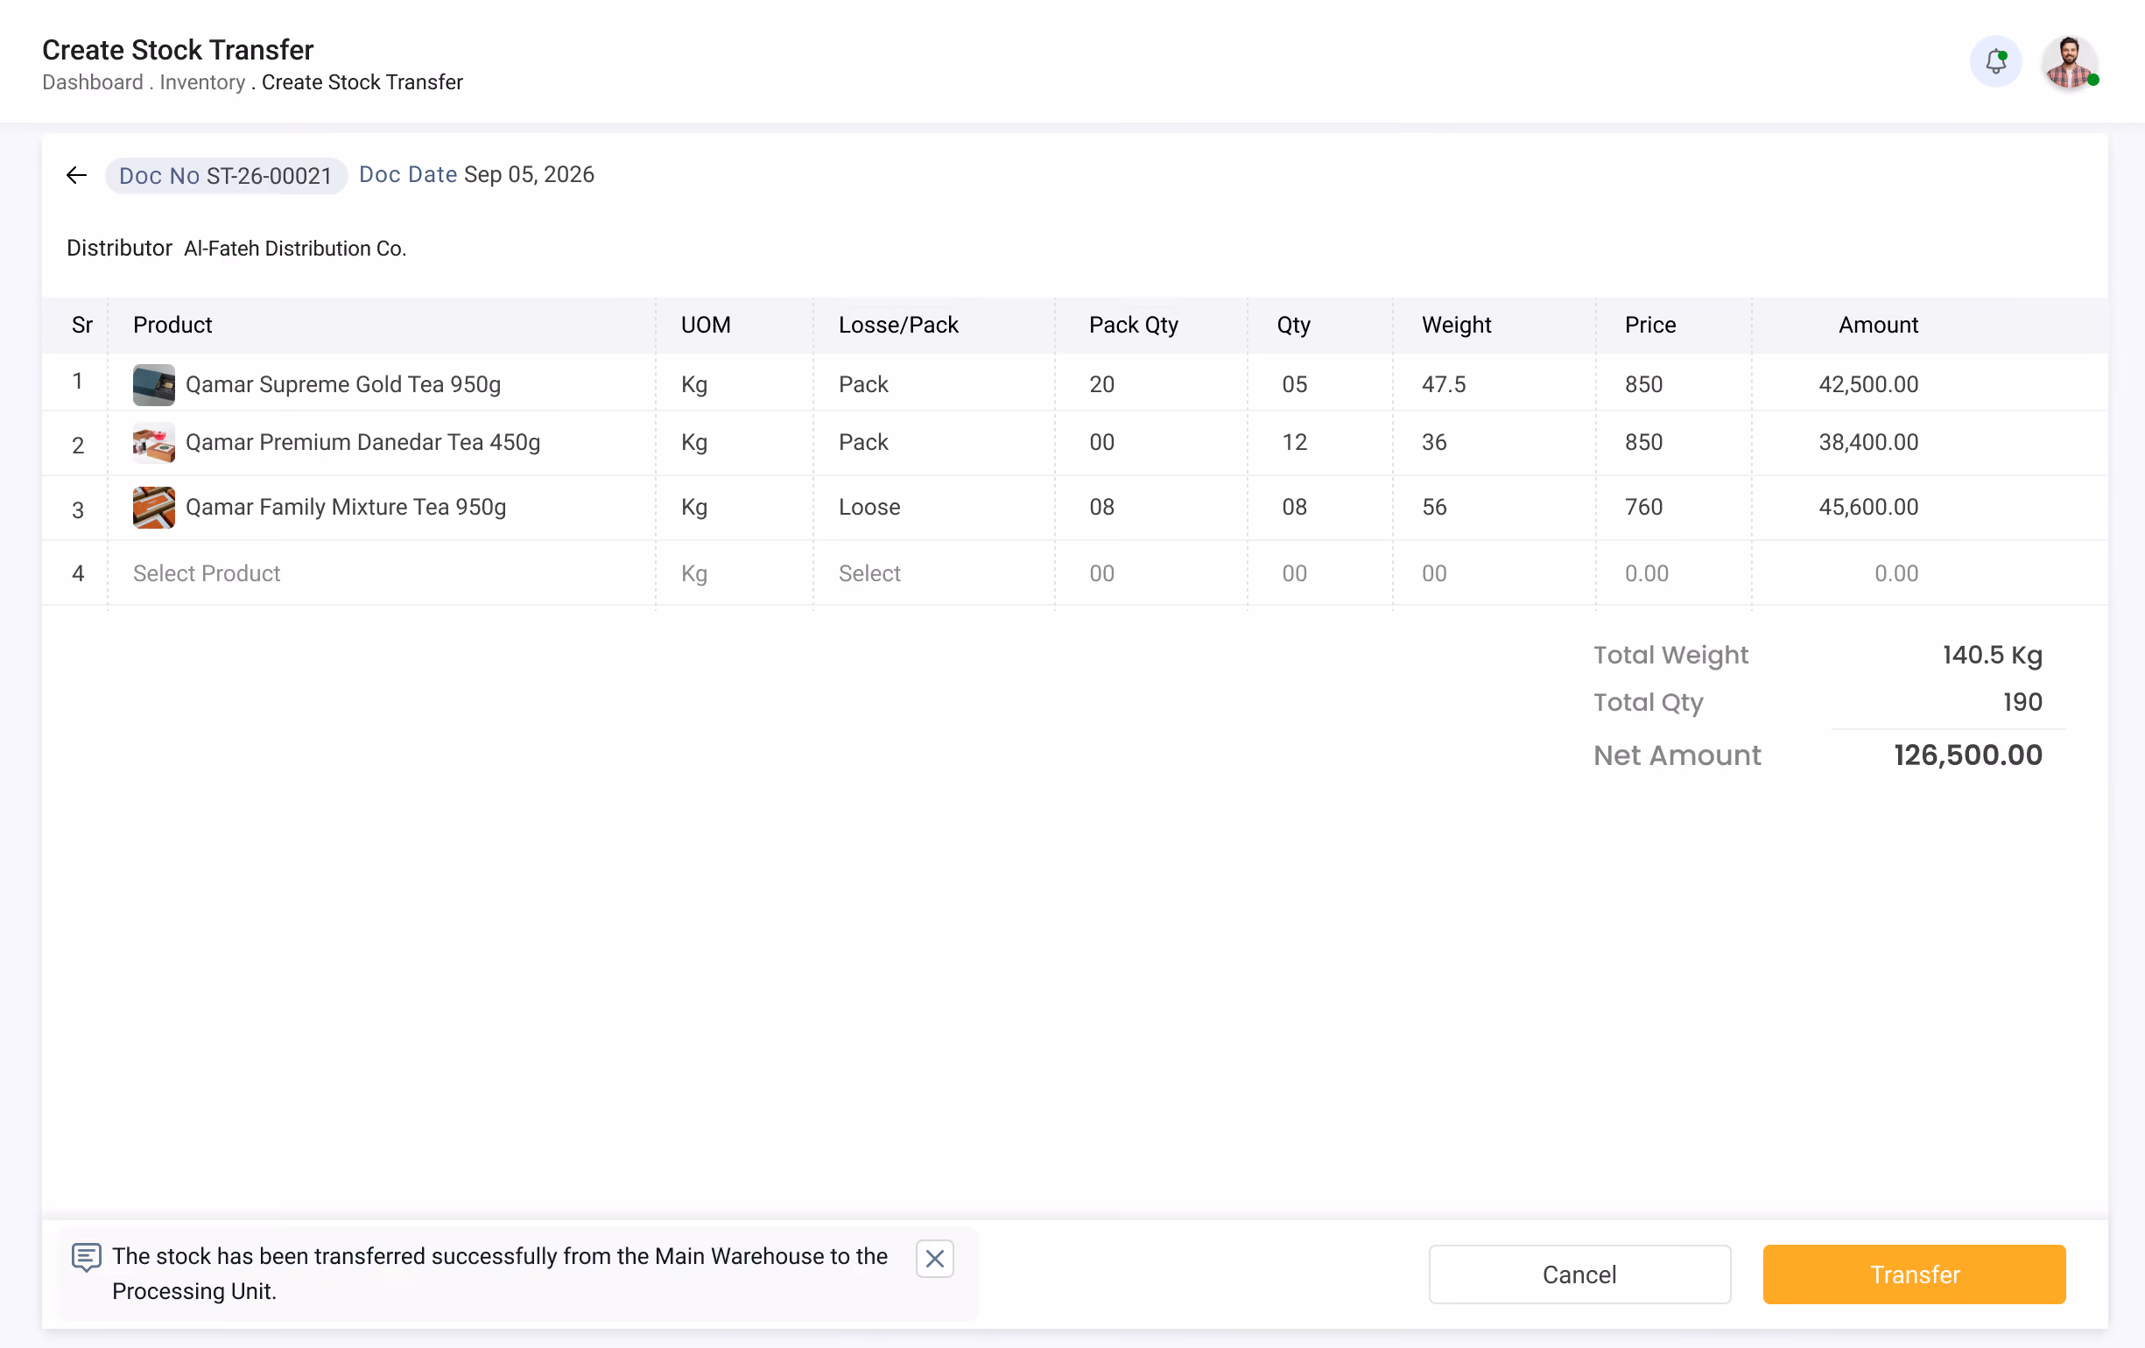This screenshot has height=1348, width=2145.
Task: Change Loose option for Qamar Family Mixture Tea
Action: [869, 508]
